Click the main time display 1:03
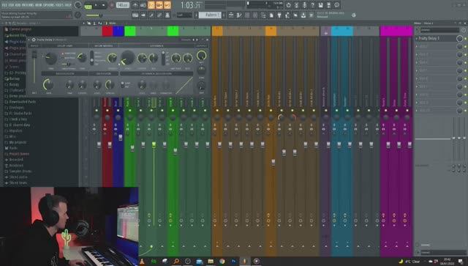The image size is (468, 266). pos(191,5)
